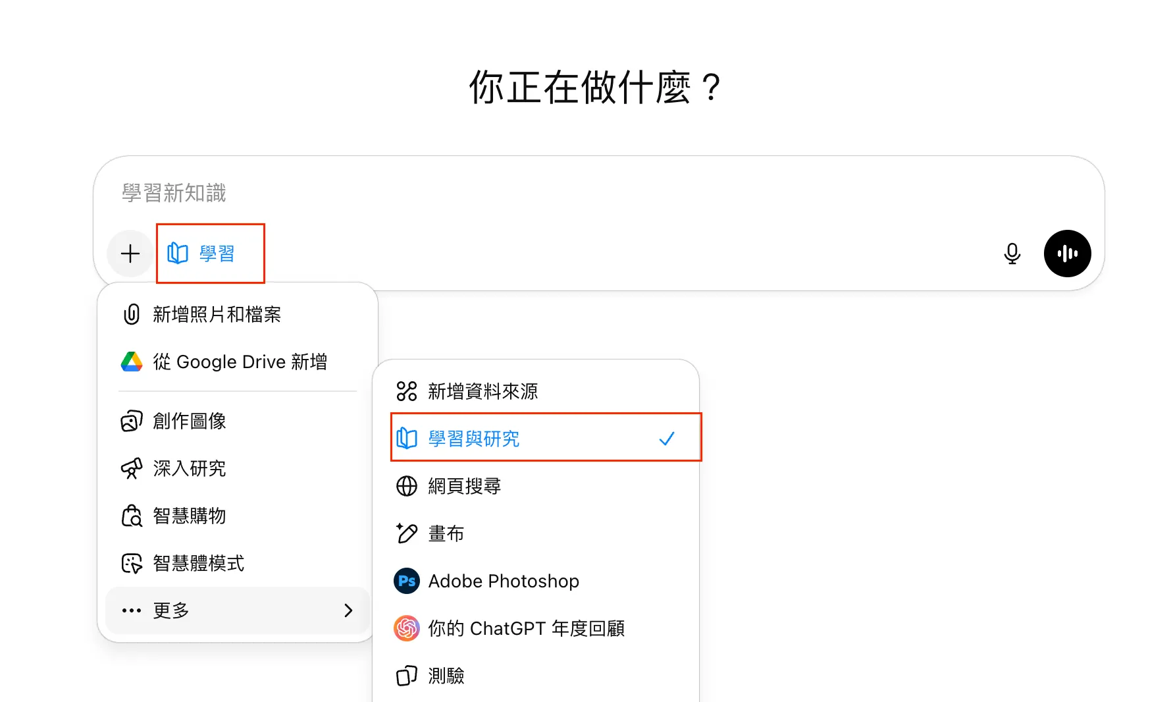Click the microphone icon for voice input
Image resolution: width=1173 pixels, height=702 pixels.
click(1012, 254)
